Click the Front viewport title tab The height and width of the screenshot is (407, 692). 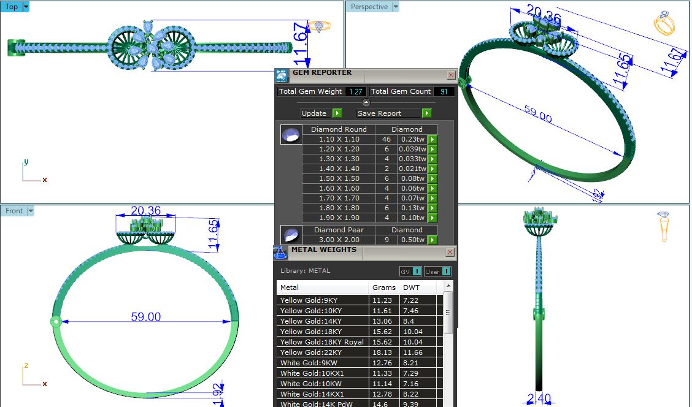click(x=14, y=211)
